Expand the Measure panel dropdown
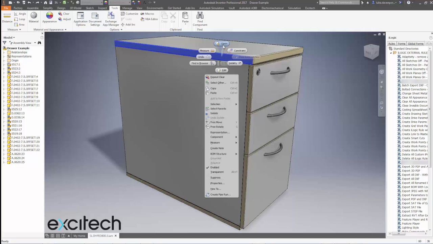Viewport: 433px width, 244px height. pyautogui.click(x=14, y=29)
